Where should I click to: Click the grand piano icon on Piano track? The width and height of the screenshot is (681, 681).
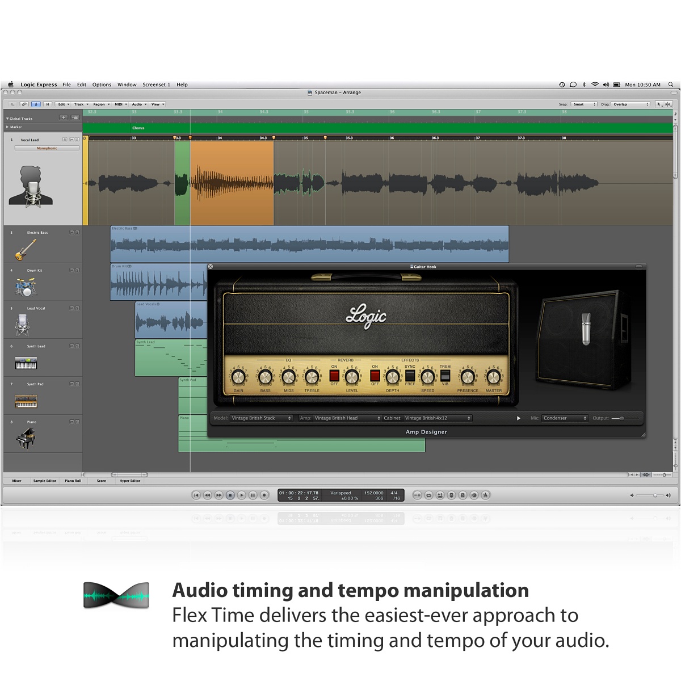pyautogui.click(x=26, y=438)
